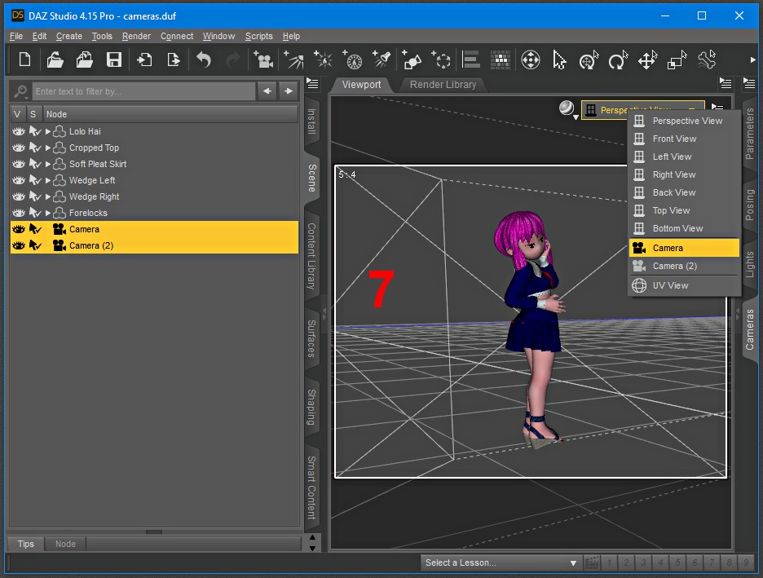Image resolution: width=763 pixels, height=578 pixels.
Task: Save the scene with the floppy disk icon
Action: coord(114,60)
